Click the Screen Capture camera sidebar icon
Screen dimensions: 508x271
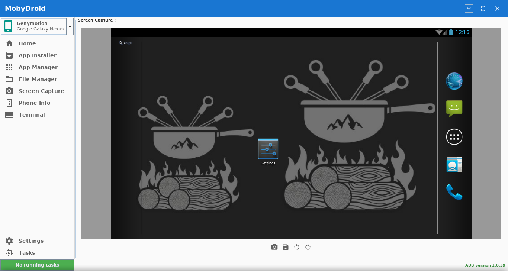9,91
